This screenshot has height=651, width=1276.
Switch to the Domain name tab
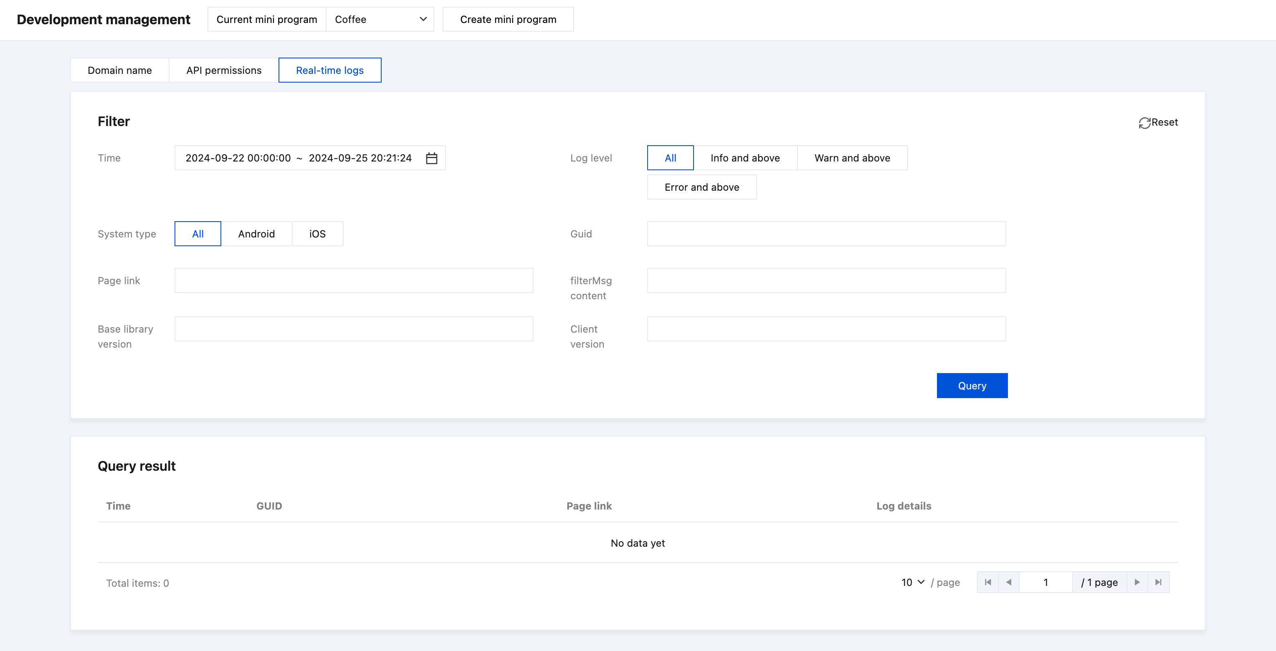[x=120, y=70]
